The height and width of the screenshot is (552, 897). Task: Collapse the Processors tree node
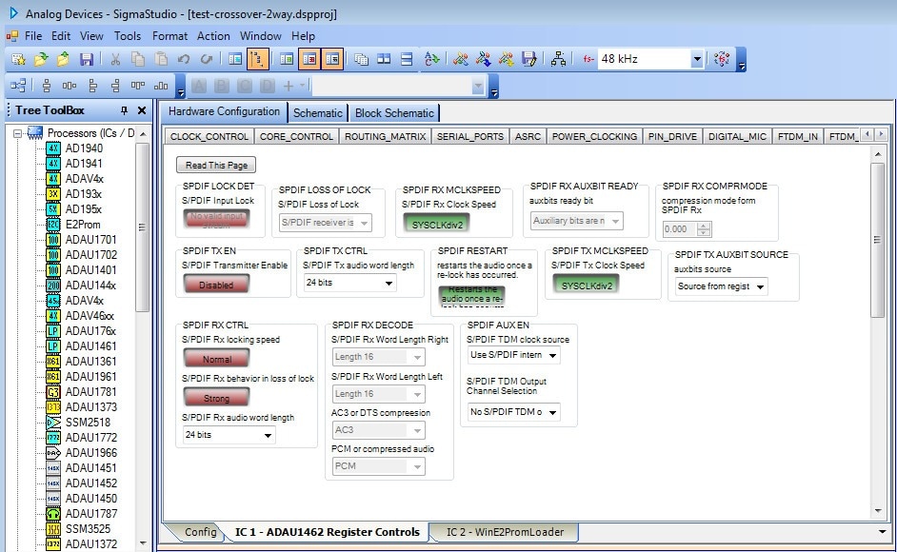click(17, 133)
